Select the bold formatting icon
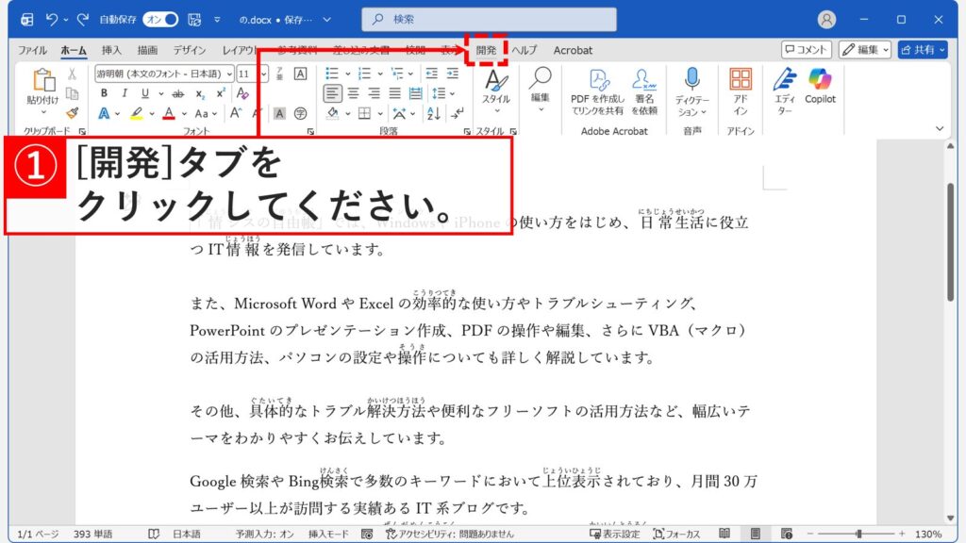Image resolution: width=966 pixels, height=543 pixels. [103, 93]
